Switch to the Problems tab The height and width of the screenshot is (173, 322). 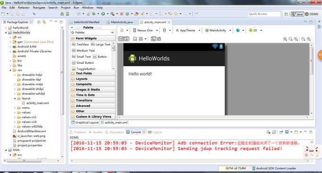[x=78, y=132]
